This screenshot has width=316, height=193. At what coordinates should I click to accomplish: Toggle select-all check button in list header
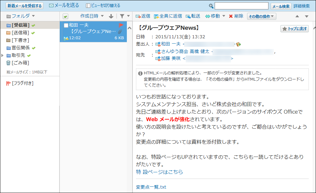click(65, 16)
